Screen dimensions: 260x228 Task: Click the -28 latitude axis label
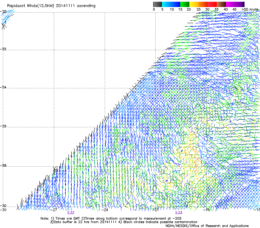(3, 166)
